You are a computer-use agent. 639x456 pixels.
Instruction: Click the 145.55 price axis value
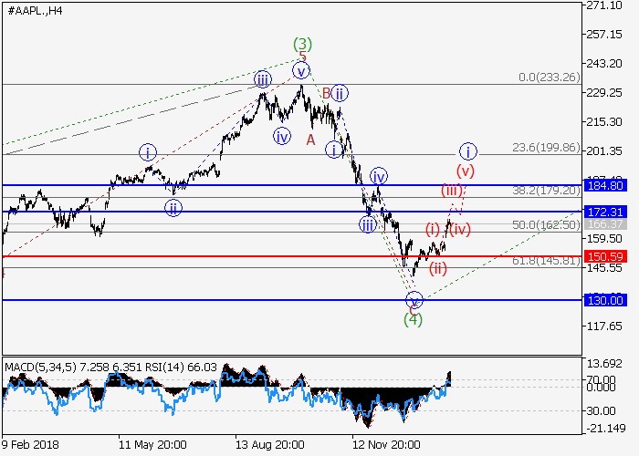pyautogui.click(x=604, y=268)
